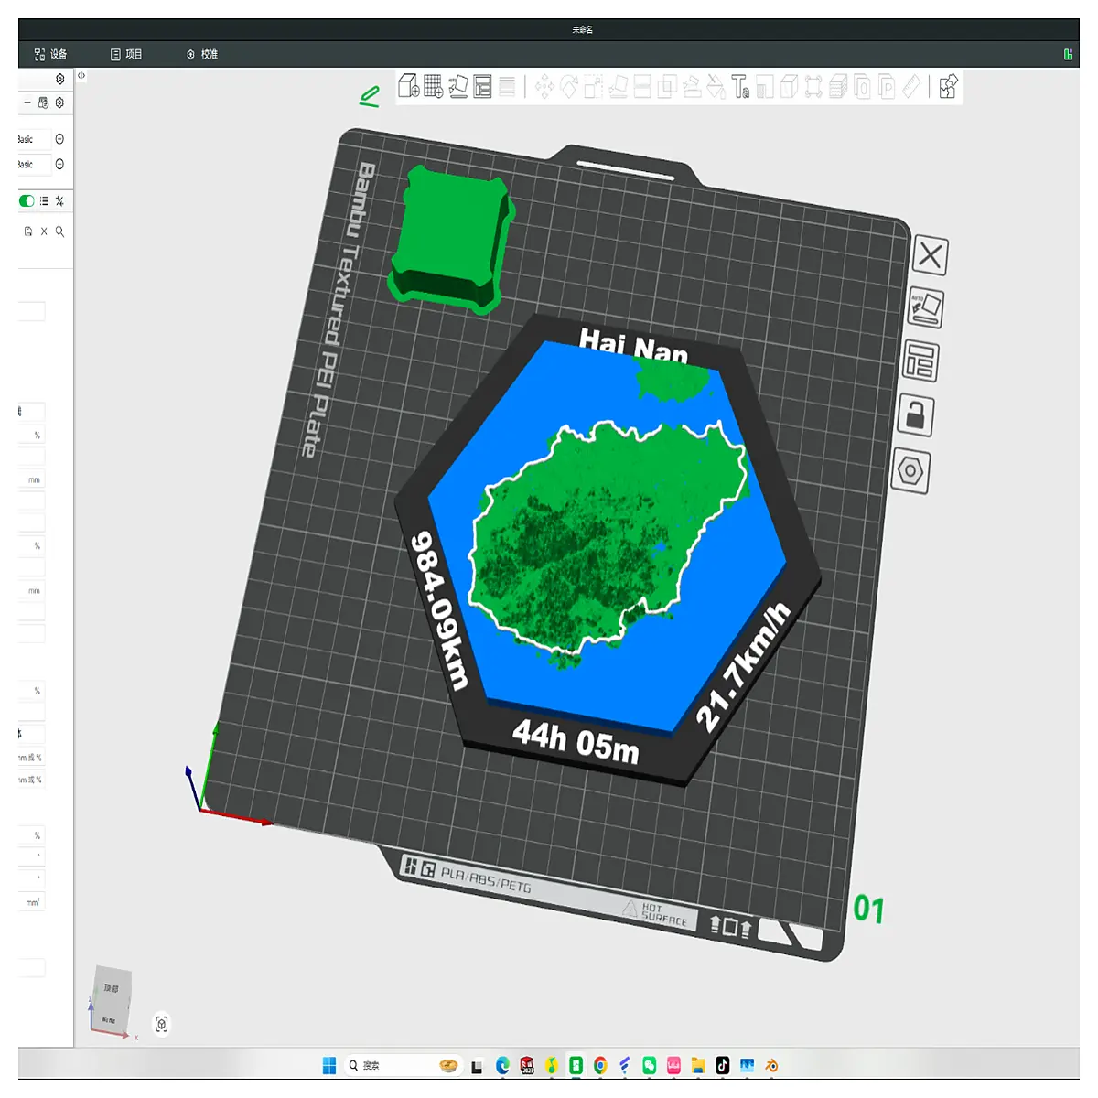Screen dimensions: 1098x1098
Task: Click the 3D view orientation cube
Action: [x=112, y=1000]
